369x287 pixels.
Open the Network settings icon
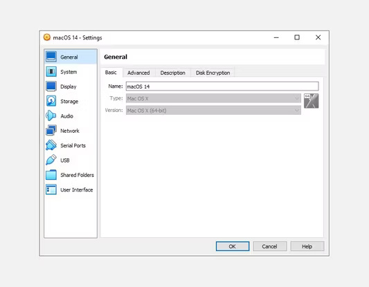[x=51, y=131]
